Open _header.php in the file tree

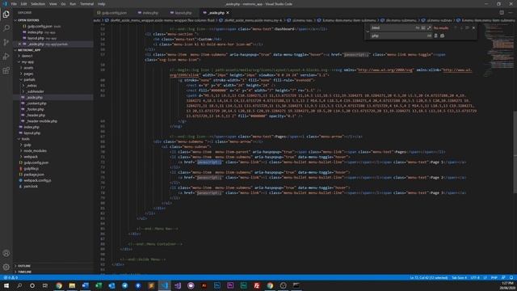[53, 115]
